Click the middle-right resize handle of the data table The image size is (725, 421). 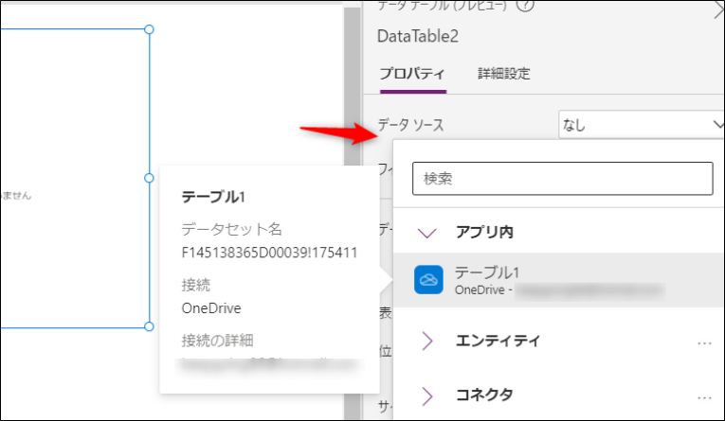click(x=149, y=178)
